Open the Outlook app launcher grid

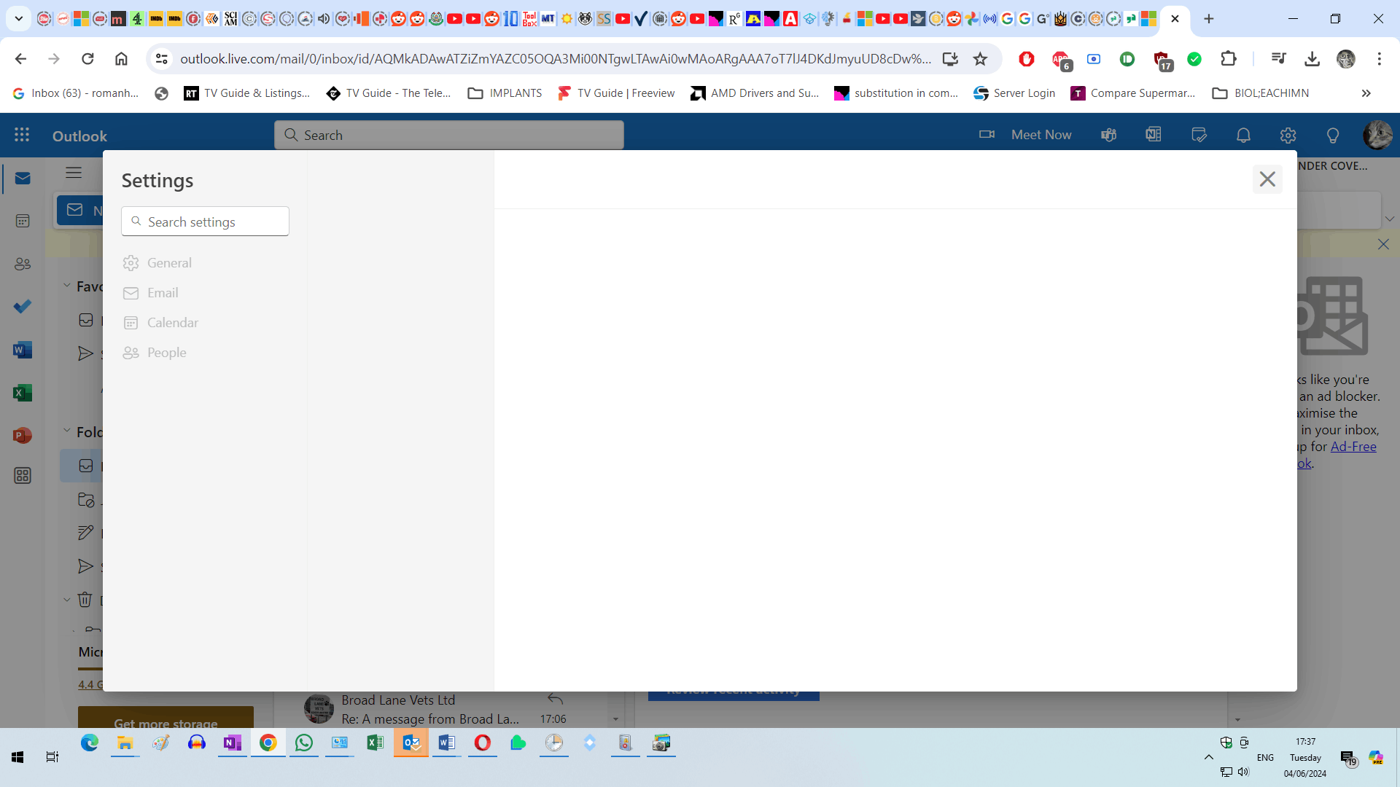[22, 135]
